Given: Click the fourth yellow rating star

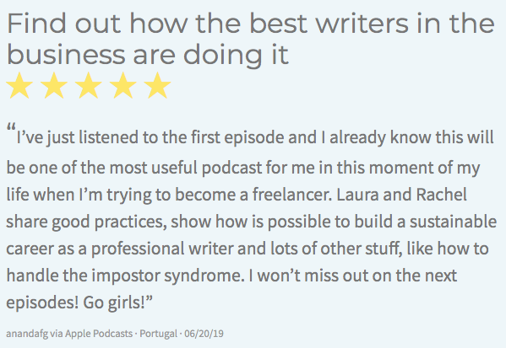Looking at the screenshot, I should (123, 85).
